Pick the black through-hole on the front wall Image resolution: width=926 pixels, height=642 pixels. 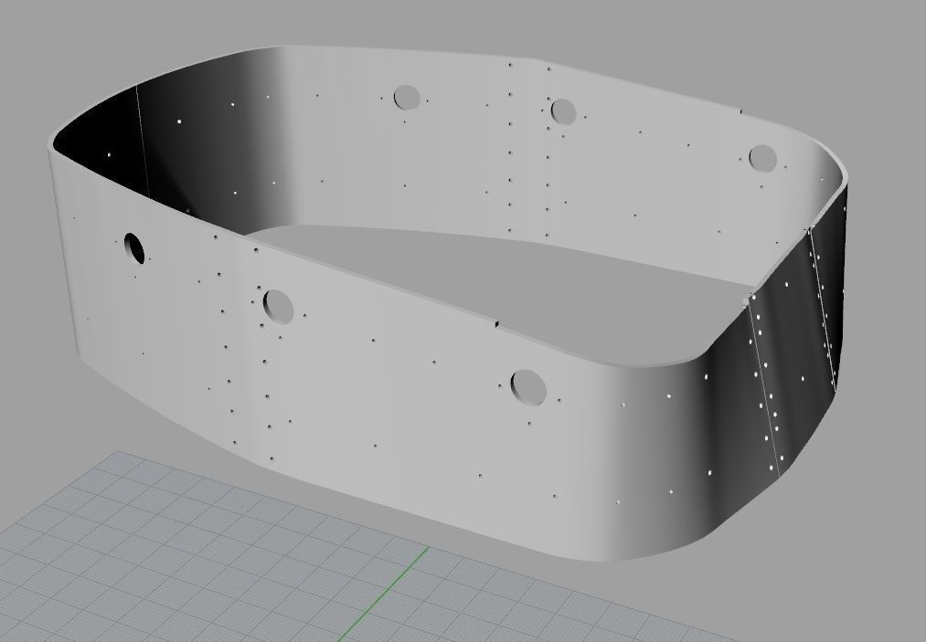134,248
